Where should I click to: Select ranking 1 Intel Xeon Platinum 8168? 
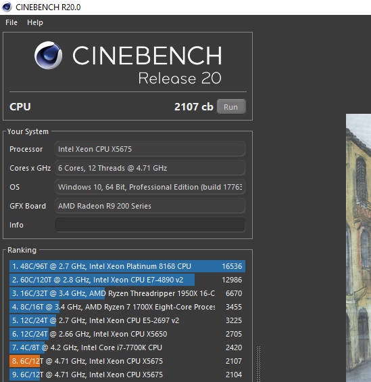click(127, 266)
